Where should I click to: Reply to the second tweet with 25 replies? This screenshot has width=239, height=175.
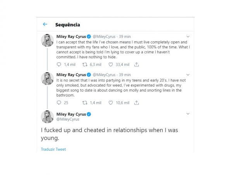pos(59,103)
